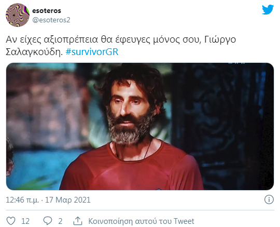The height and width of the screenshot is (227, 280).
Task: Click the reply count 2
Action: click(x=60, y=221)
